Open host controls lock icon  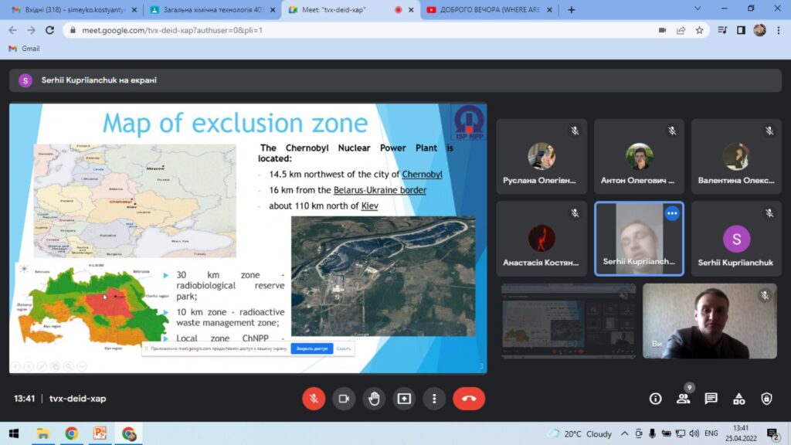pos(766,399)
